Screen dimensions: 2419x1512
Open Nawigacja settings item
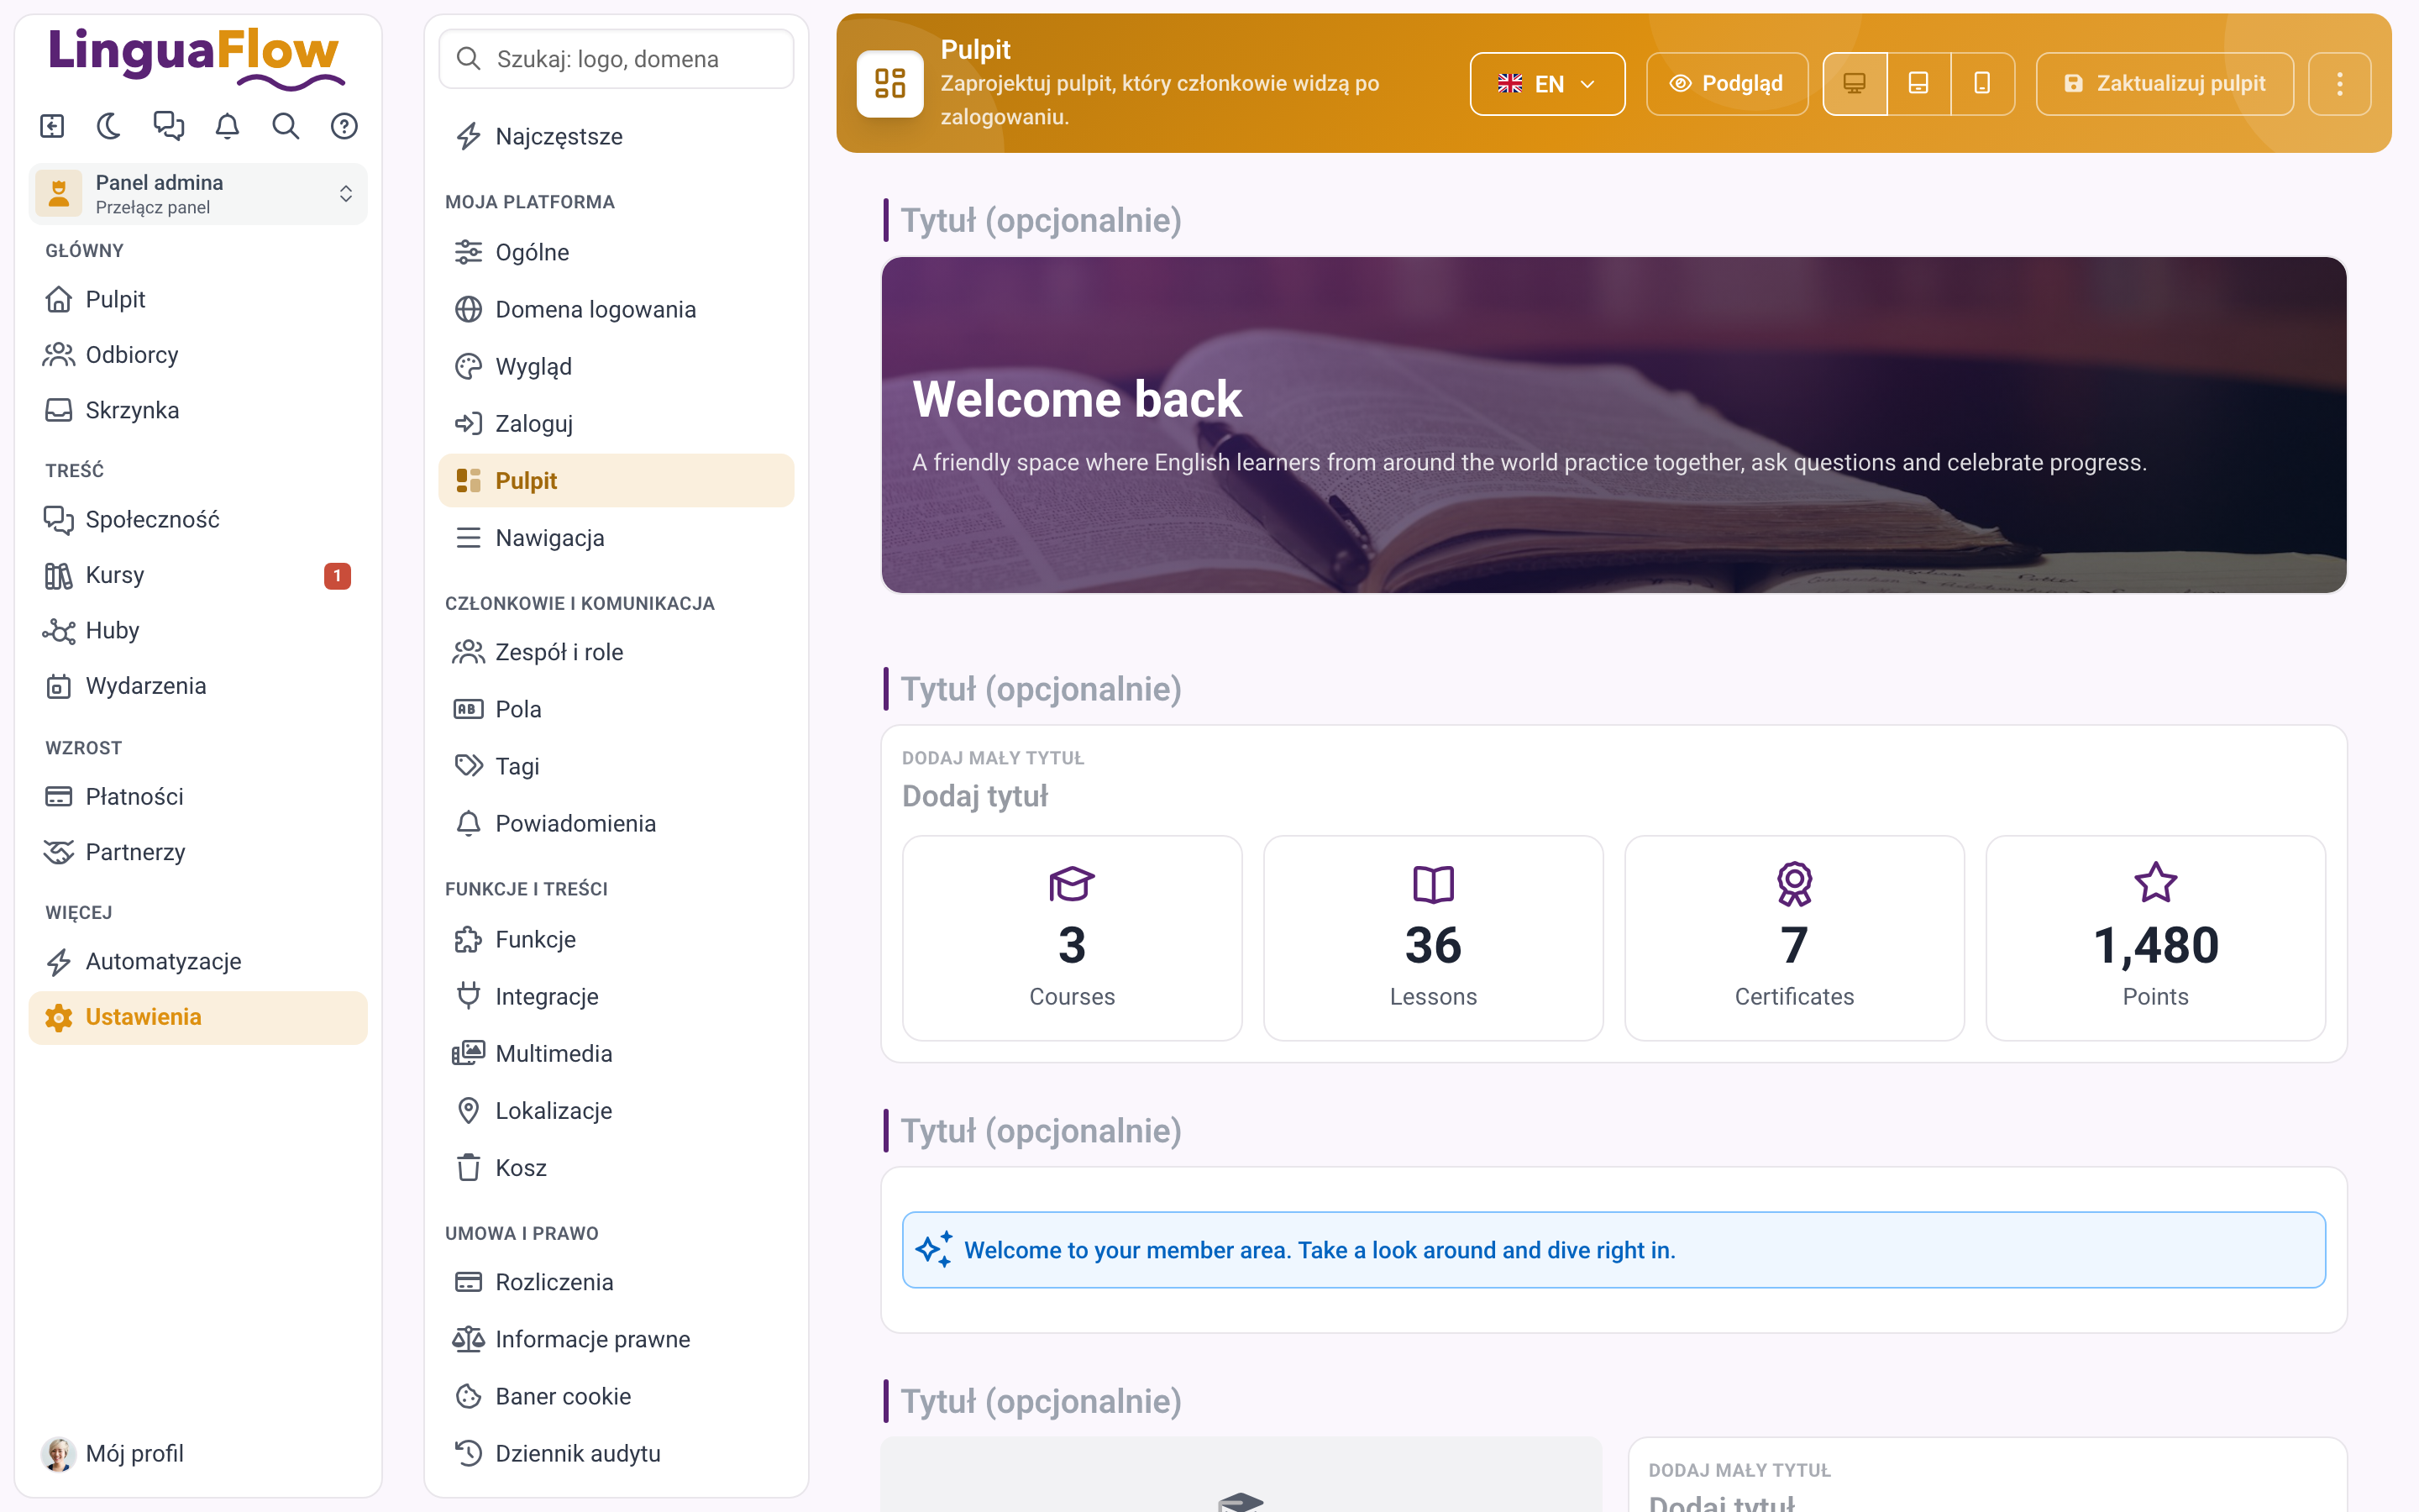pyautogui.click(x=616, y=538)
